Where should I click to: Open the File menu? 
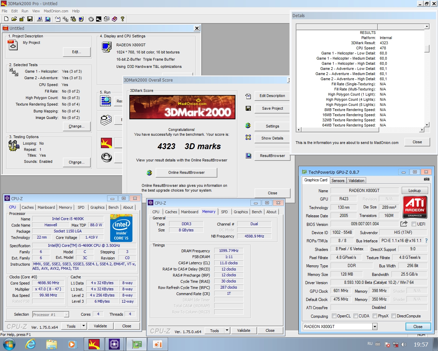pyautogui.click(x=4, y=11)
